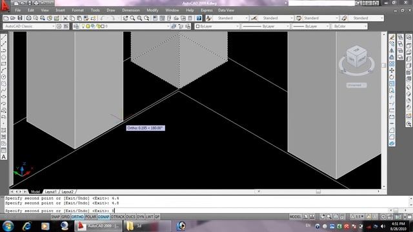This screenshot has width=413, height=232.
Task: Open the ByLayer color dropdown
Action: coord(217,26)
